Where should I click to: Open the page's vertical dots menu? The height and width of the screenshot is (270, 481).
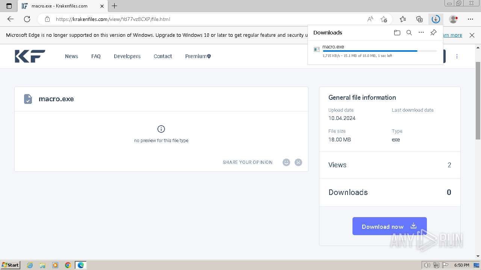pyautogui.click(x=457, y=56)
